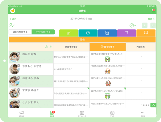Select 園での様子 column header
Image resolution: width=161 pixels, height=122 pixels.
[x=108, y=47]
